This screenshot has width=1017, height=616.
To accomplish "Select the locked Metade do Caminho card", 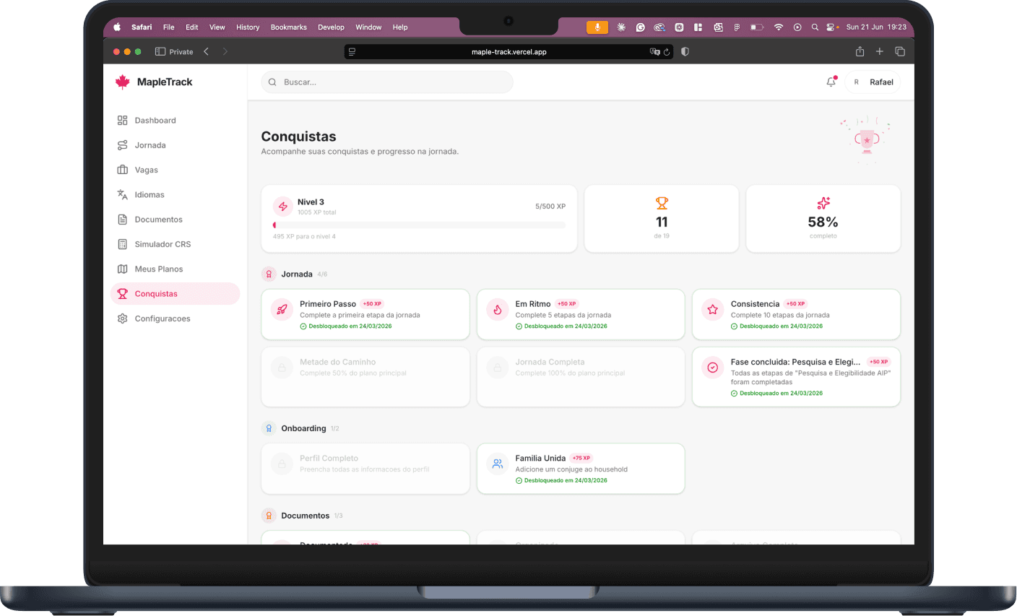I will click(365, 377).
